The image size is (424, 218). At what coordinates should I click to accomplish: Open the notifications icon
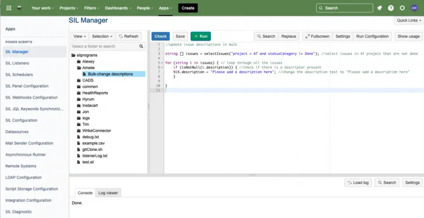click(x=379, y=8)
